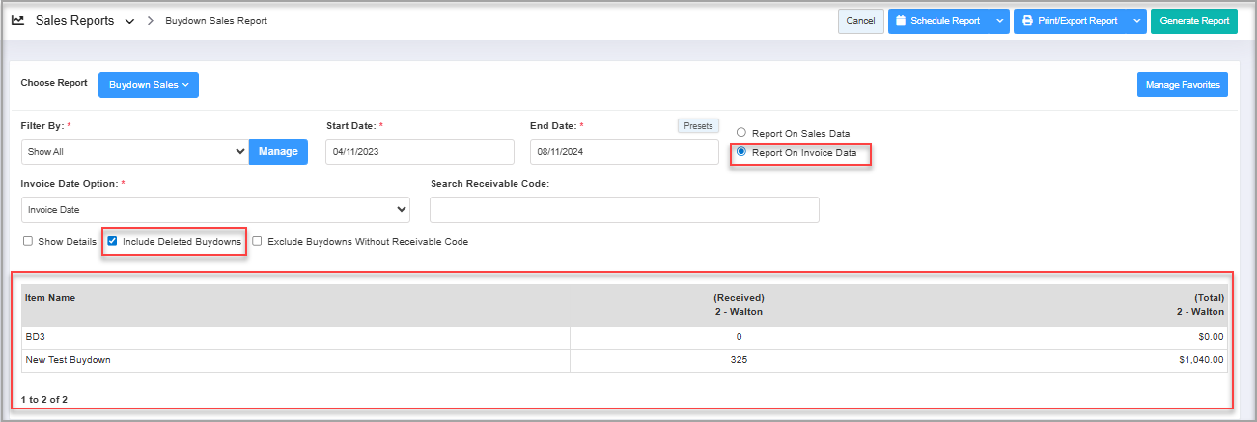Select Report On Sales Data radio button

pos(741,133)
